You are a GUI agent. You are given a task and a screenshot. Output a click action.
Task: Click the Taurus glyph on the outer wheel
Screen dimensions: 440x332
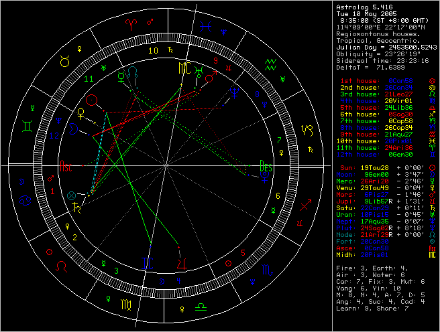(64, 61)
